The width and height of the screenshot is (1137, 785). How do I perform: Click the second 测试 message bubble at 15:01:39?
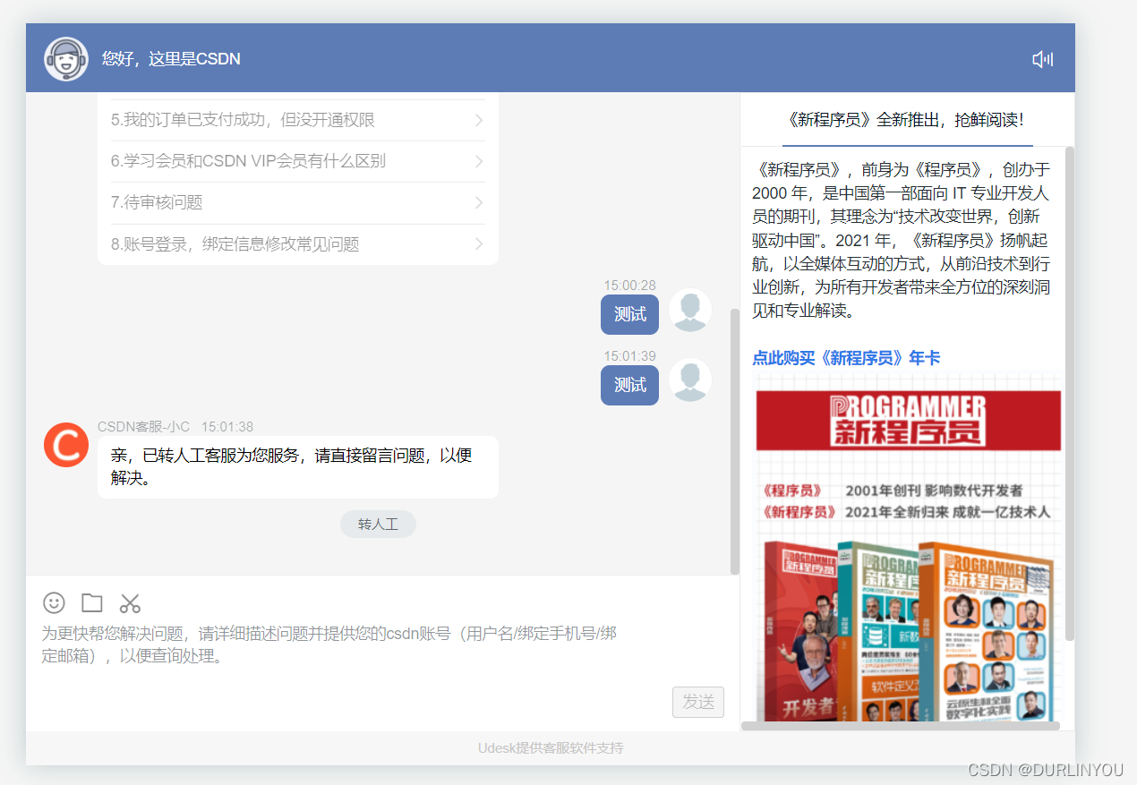(x=629, y=384)
